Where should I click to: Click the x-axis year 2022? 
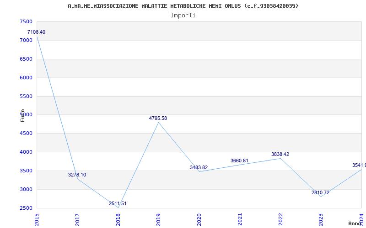click(280, 219)
